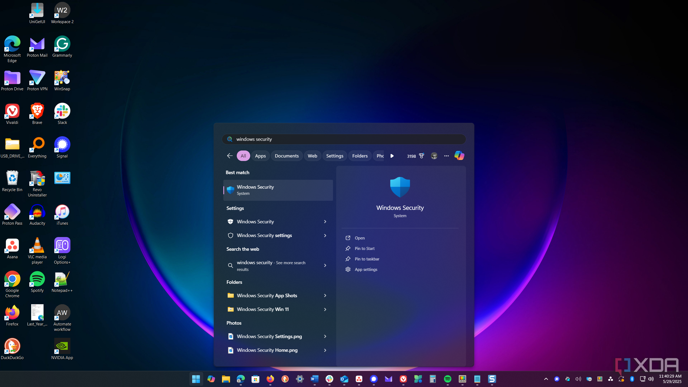The image size is (688, 387).
Task: Click the search box containing windows security
Action: (x=344, y=139)
